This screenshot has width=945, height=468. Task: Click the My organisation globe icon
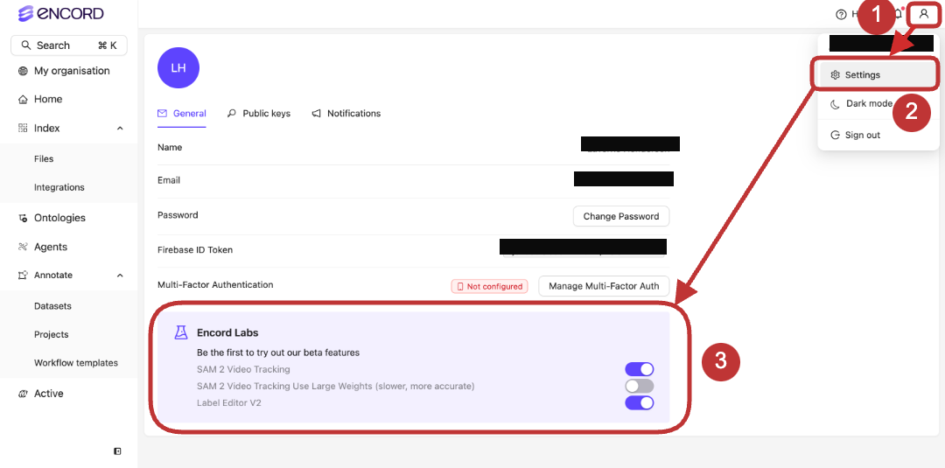(23, 71)
